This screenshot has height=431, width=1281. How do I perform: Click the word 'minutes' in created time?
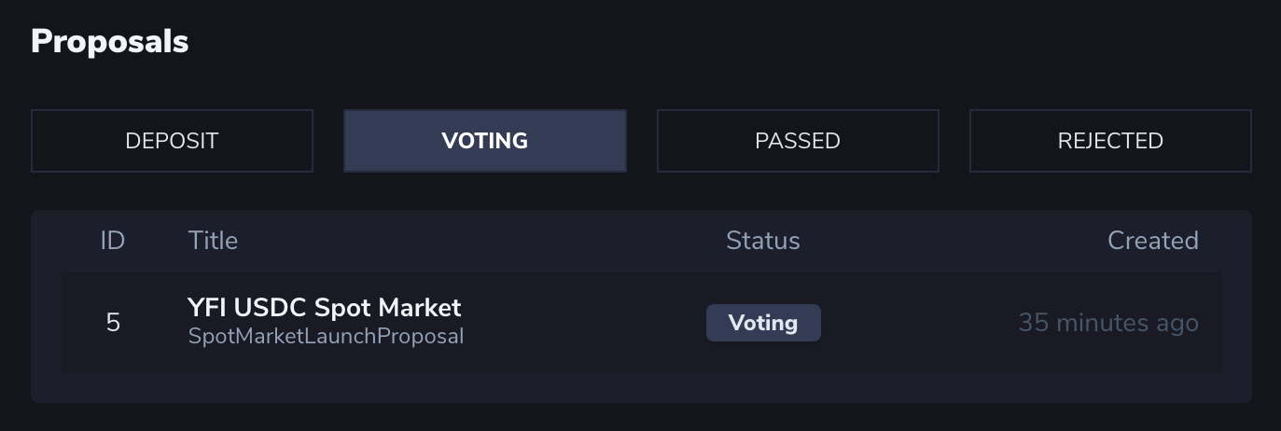pyautogui.click(x=1101, y=323)
